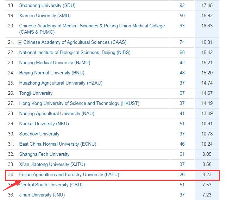Select Soochow University

pyautogui.click(x=39, y=134)
